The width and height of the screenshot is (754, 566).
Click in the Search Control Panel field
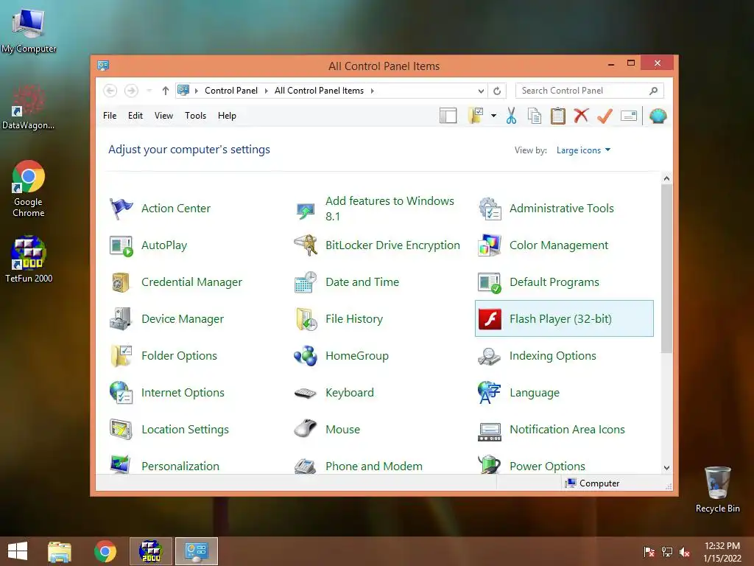tap(590, 91)
